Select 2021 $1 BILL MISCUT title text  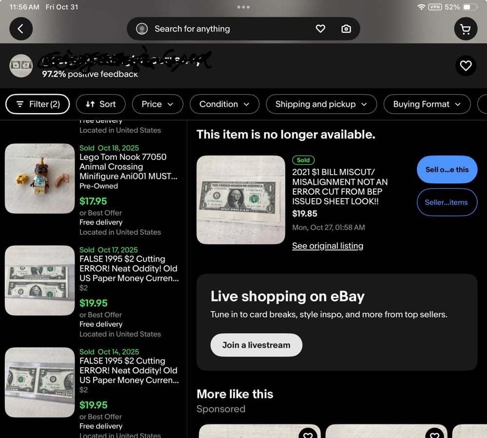click(x=340, y=187)
